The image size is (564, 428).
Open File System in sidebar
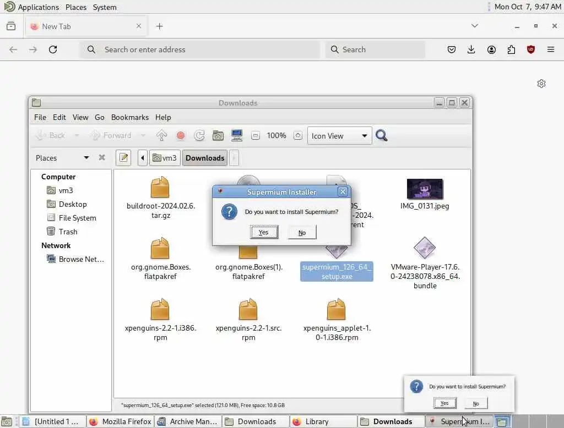(x=72, y=218)
